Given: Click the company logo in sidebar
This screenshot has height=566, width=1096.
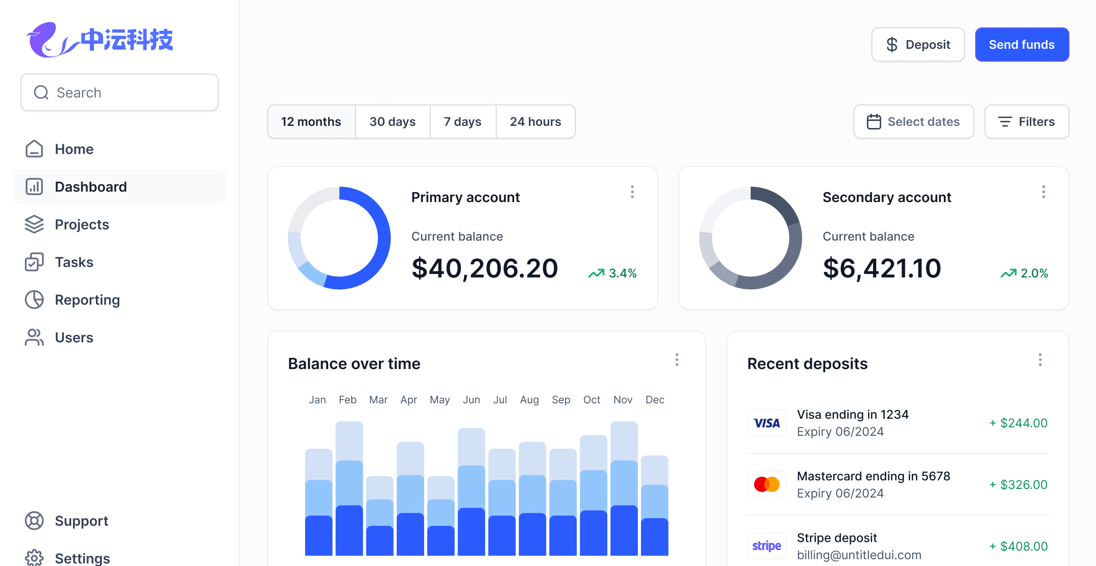Looking at the screenshot, I should pyautogui.click(x=99, y=39).
